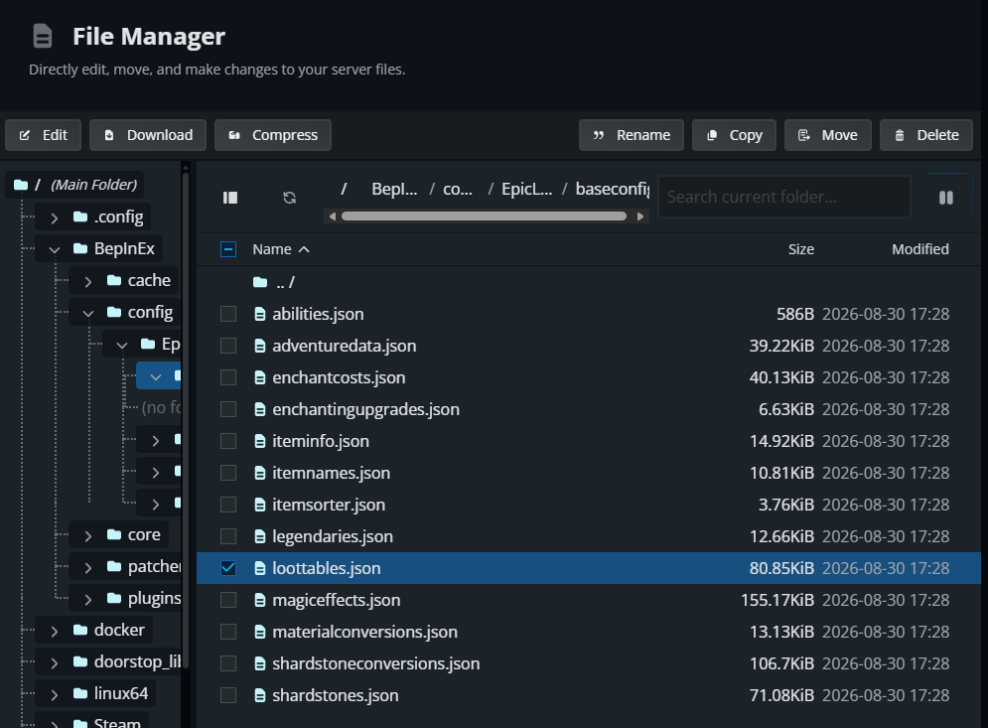Click the parent folder icon in the list
Screen dimensions: 988x728
click(x=260, y=282)
